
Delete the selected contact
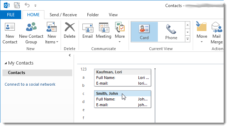69,31
